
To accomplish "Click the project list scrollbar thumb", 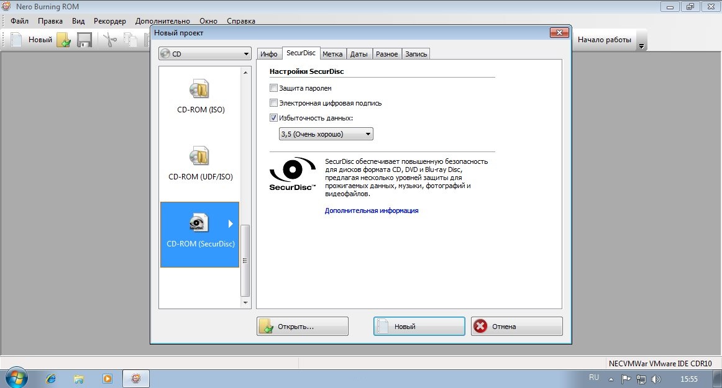I will (x=245, y=261).
